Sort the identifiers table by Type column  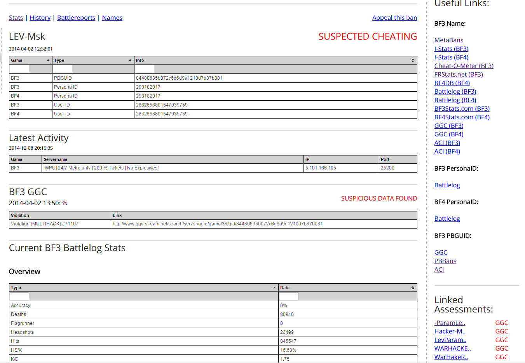pyautogui.click(x=93, y=60)
